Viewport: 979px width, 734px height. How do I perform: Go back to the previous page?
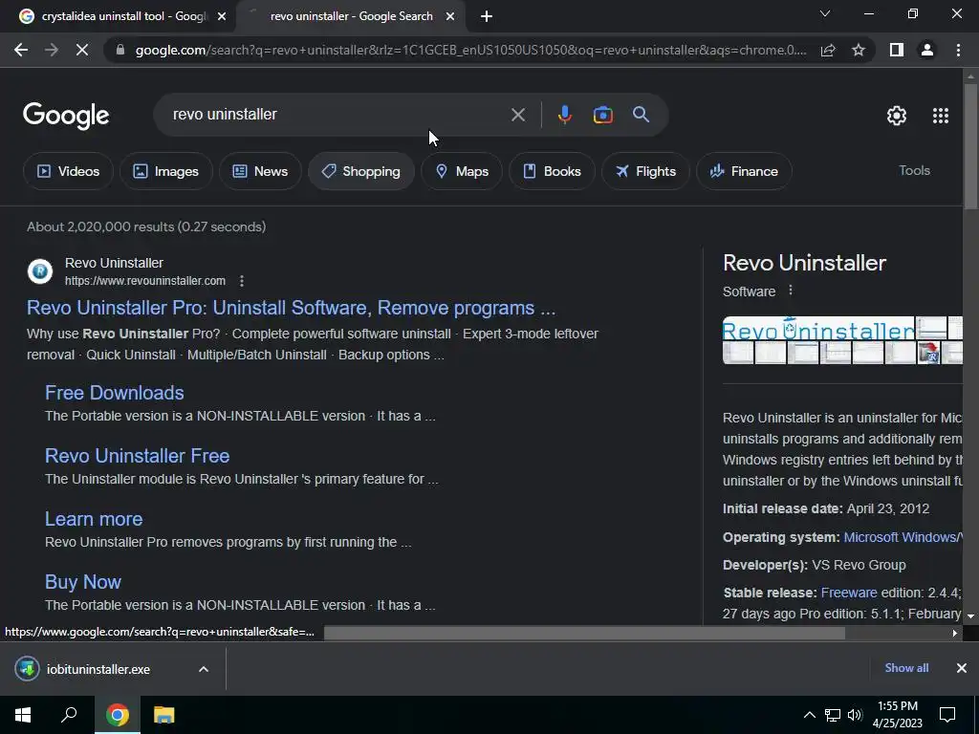(x=21, y=50)
